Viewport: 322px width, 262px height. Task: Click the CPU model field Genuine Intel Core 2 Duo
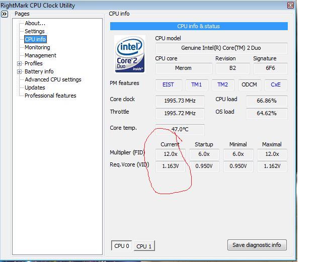pyautogui.click(x=221, y=48)
